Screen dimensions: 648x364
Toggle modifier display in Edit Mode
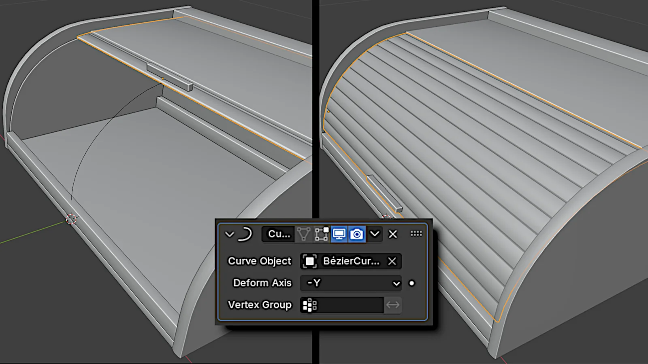(322, 234)
